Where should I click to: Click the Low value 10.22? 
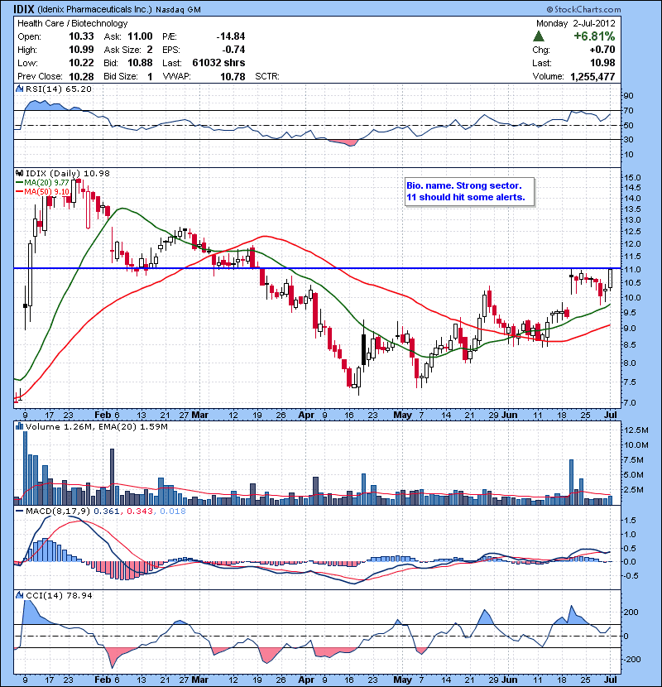pos(81,63)
